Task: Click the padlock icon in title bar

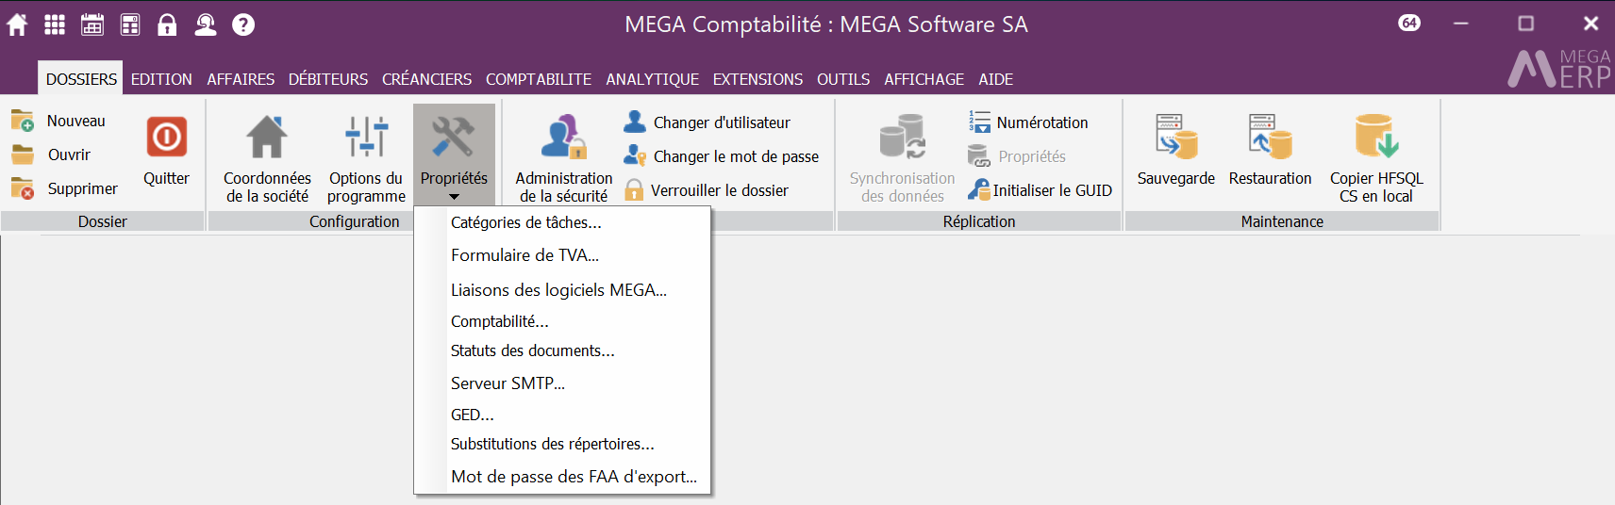Action: (167, 24)
